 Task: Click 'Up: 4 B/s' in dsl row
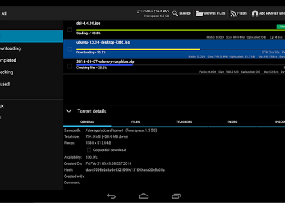click(276, 37)
